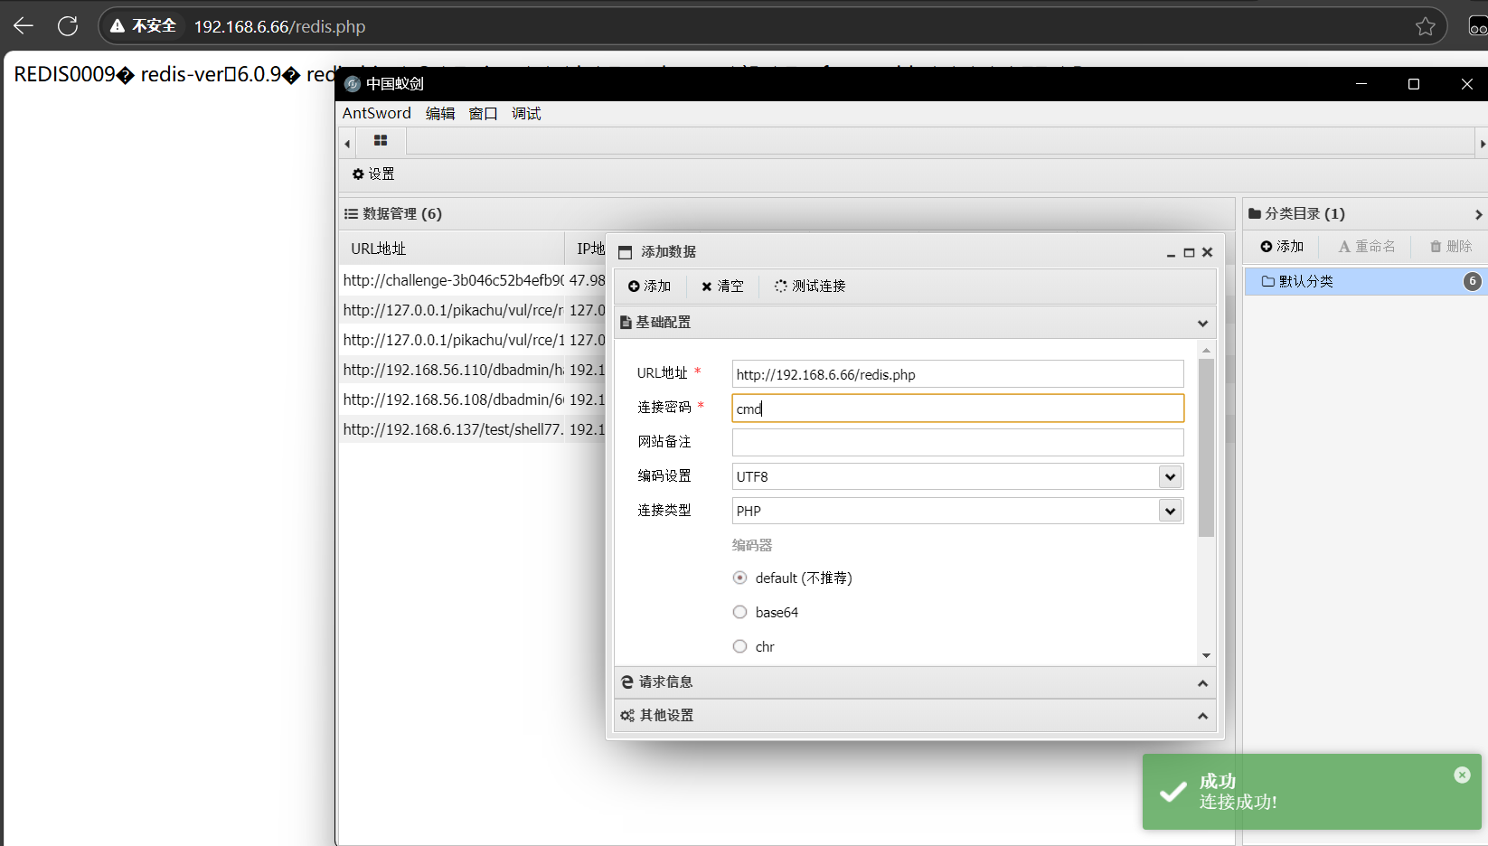This screenshot has width=1488, height=846.
Task: Open the AntSword menu
Action: point(376,113)
